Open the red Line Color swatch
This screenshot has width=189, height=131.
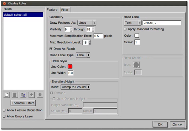pos(70,66)
